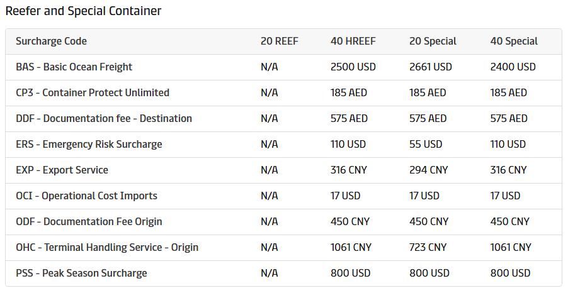Select the 40 Special column header

pyautogui.click(x=514, y=41)
